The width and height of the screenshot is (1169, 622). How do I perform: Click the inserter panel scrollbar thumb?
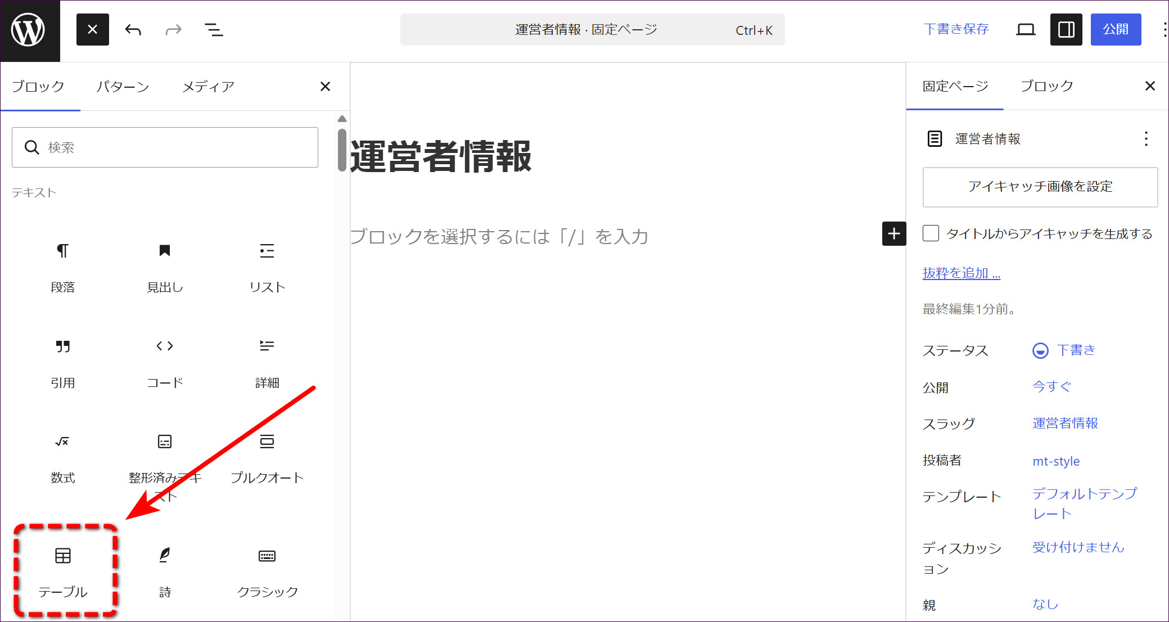[342, 150]
